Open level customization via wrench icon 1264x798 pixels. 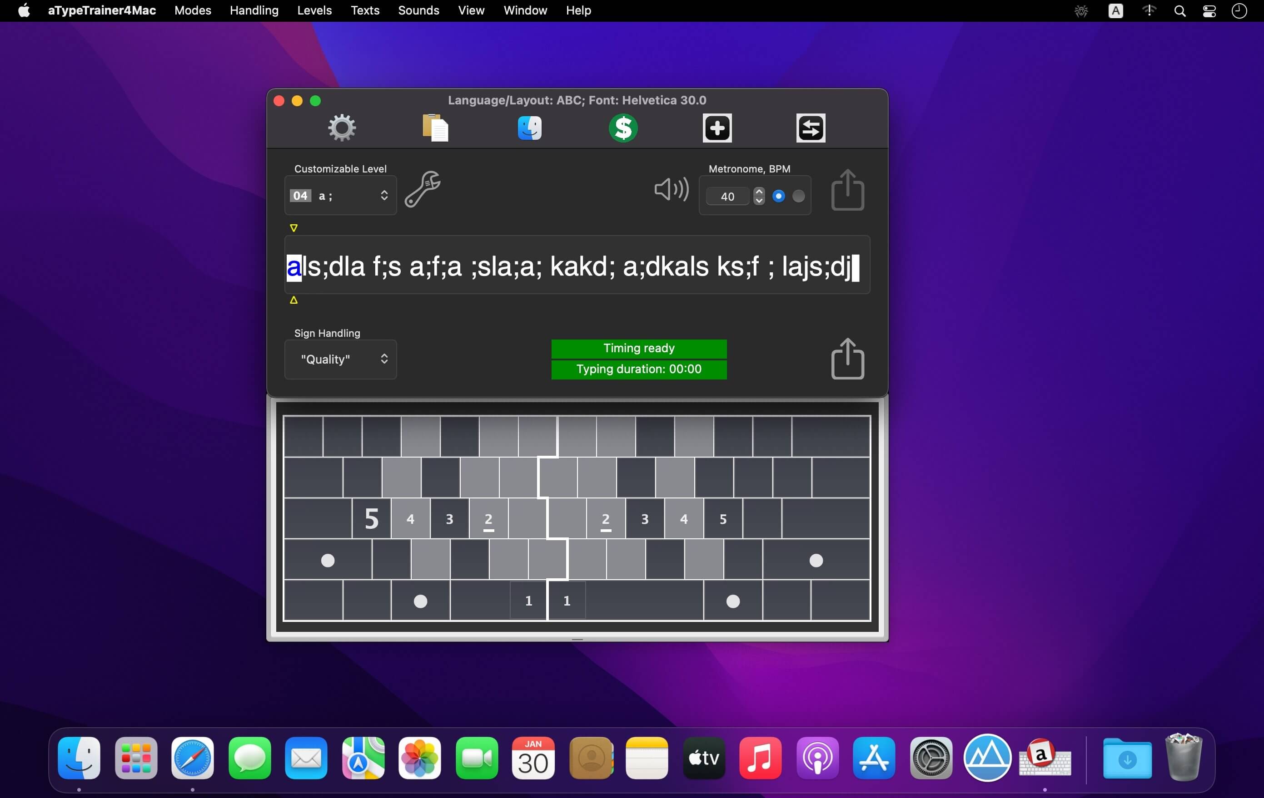(x=423, y=189)
